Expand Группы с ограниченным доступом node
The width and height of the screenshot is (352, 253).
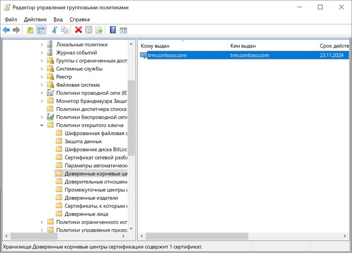pyautogui.click(x=42, y=61)
